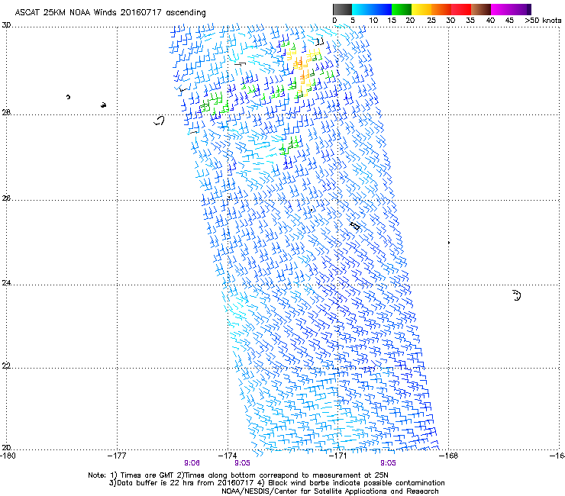
Task: Pick the green 15-20 knots color segment
Action: pos(402,9)
